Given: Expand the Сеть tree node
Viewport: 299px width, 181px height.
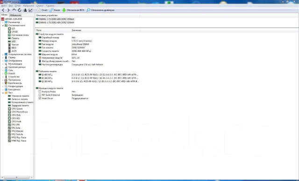Looking at the screenshot, I should click(x=3, y=70).
